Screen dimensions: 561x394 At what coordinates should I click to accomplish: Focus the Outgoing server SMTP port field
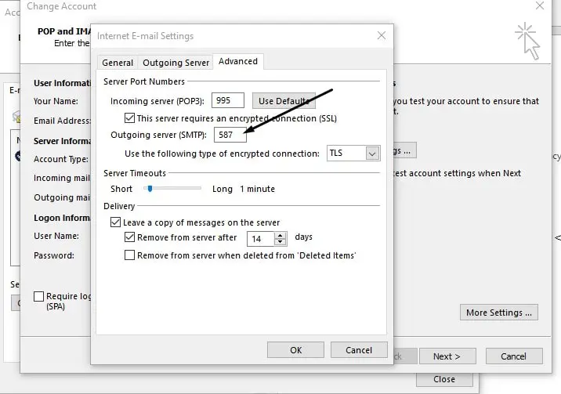pos(230,135)
